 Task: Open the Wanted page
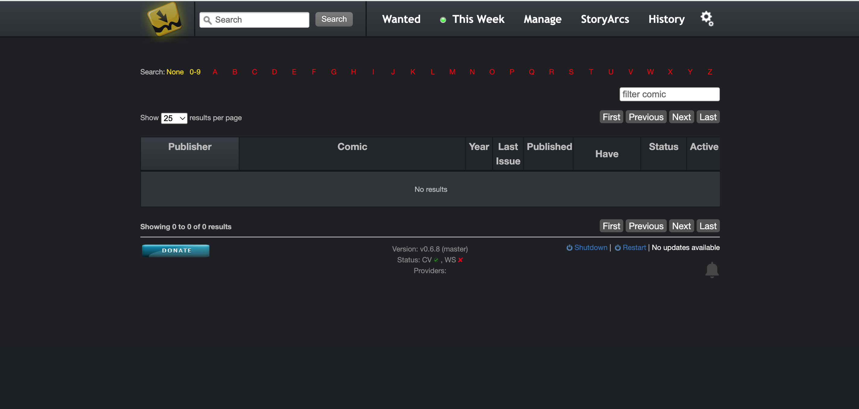[401, 19]
